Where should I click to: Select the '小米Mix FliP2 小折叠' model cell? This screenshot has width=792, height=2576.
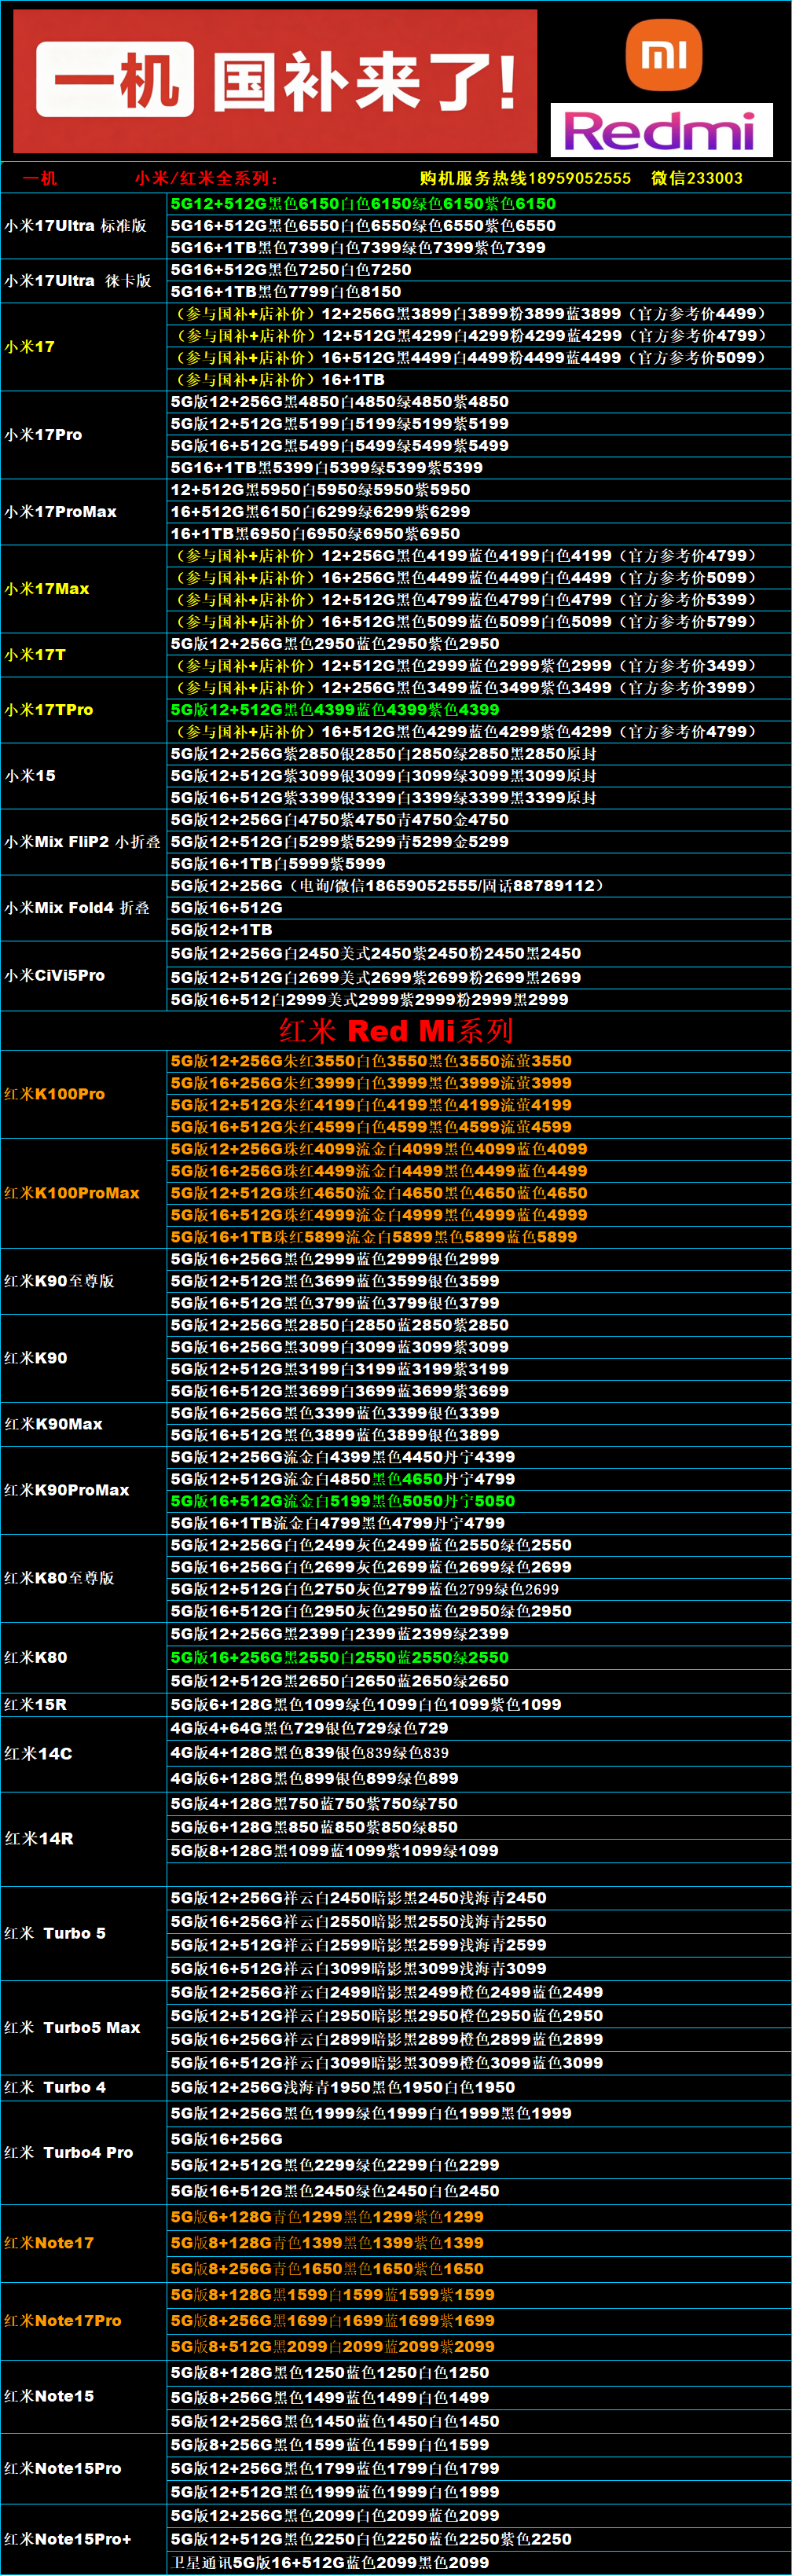click(84, 842)
